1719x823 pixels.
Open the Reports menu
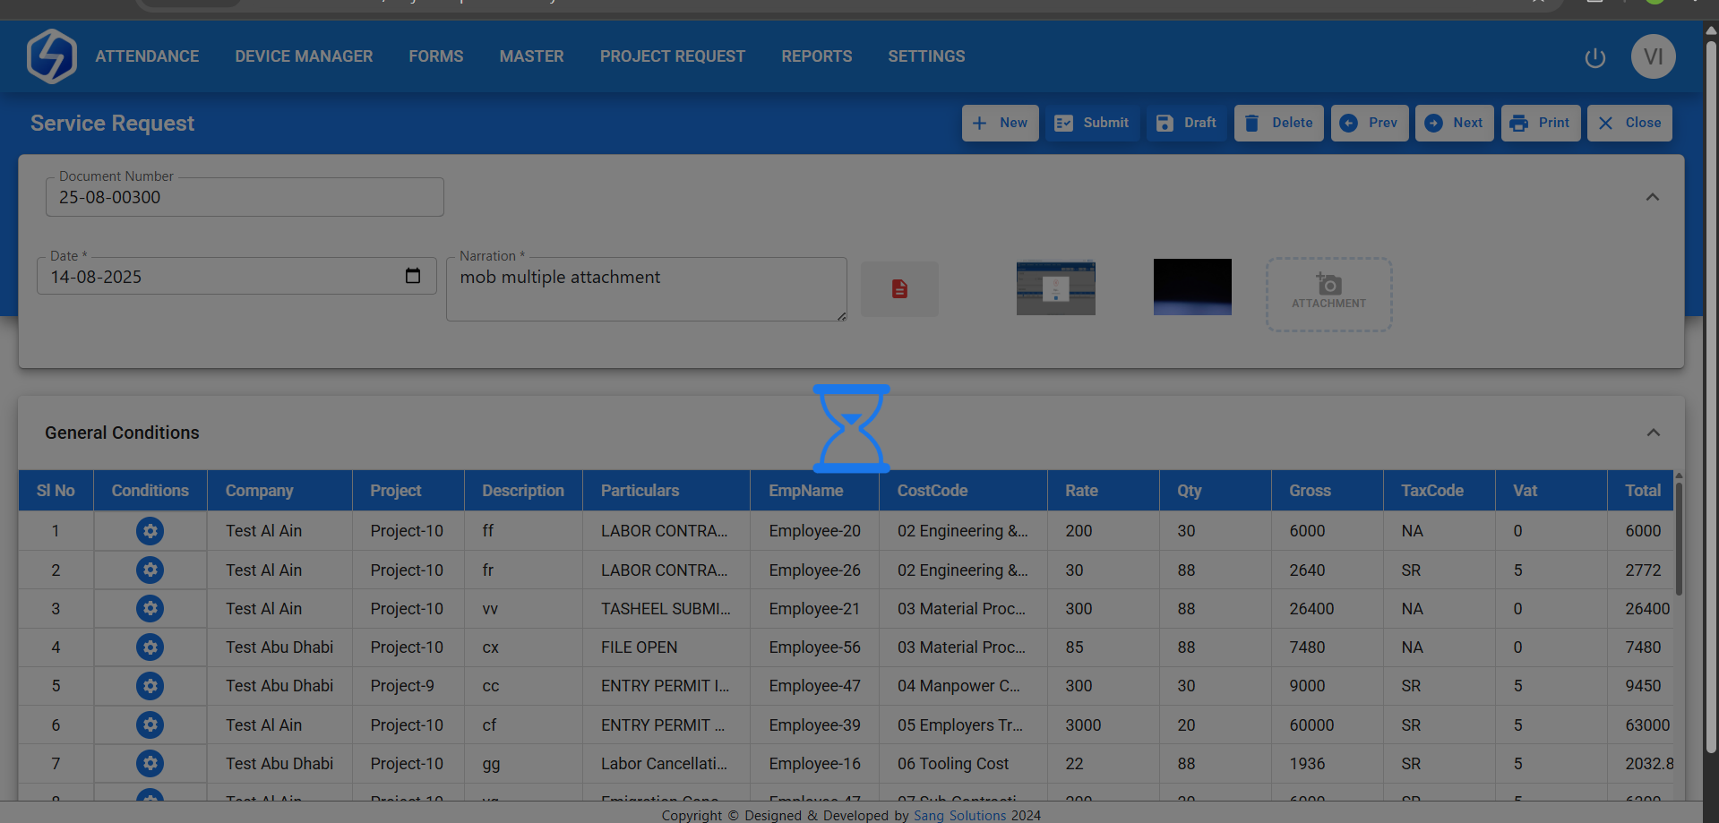point(816,56)
